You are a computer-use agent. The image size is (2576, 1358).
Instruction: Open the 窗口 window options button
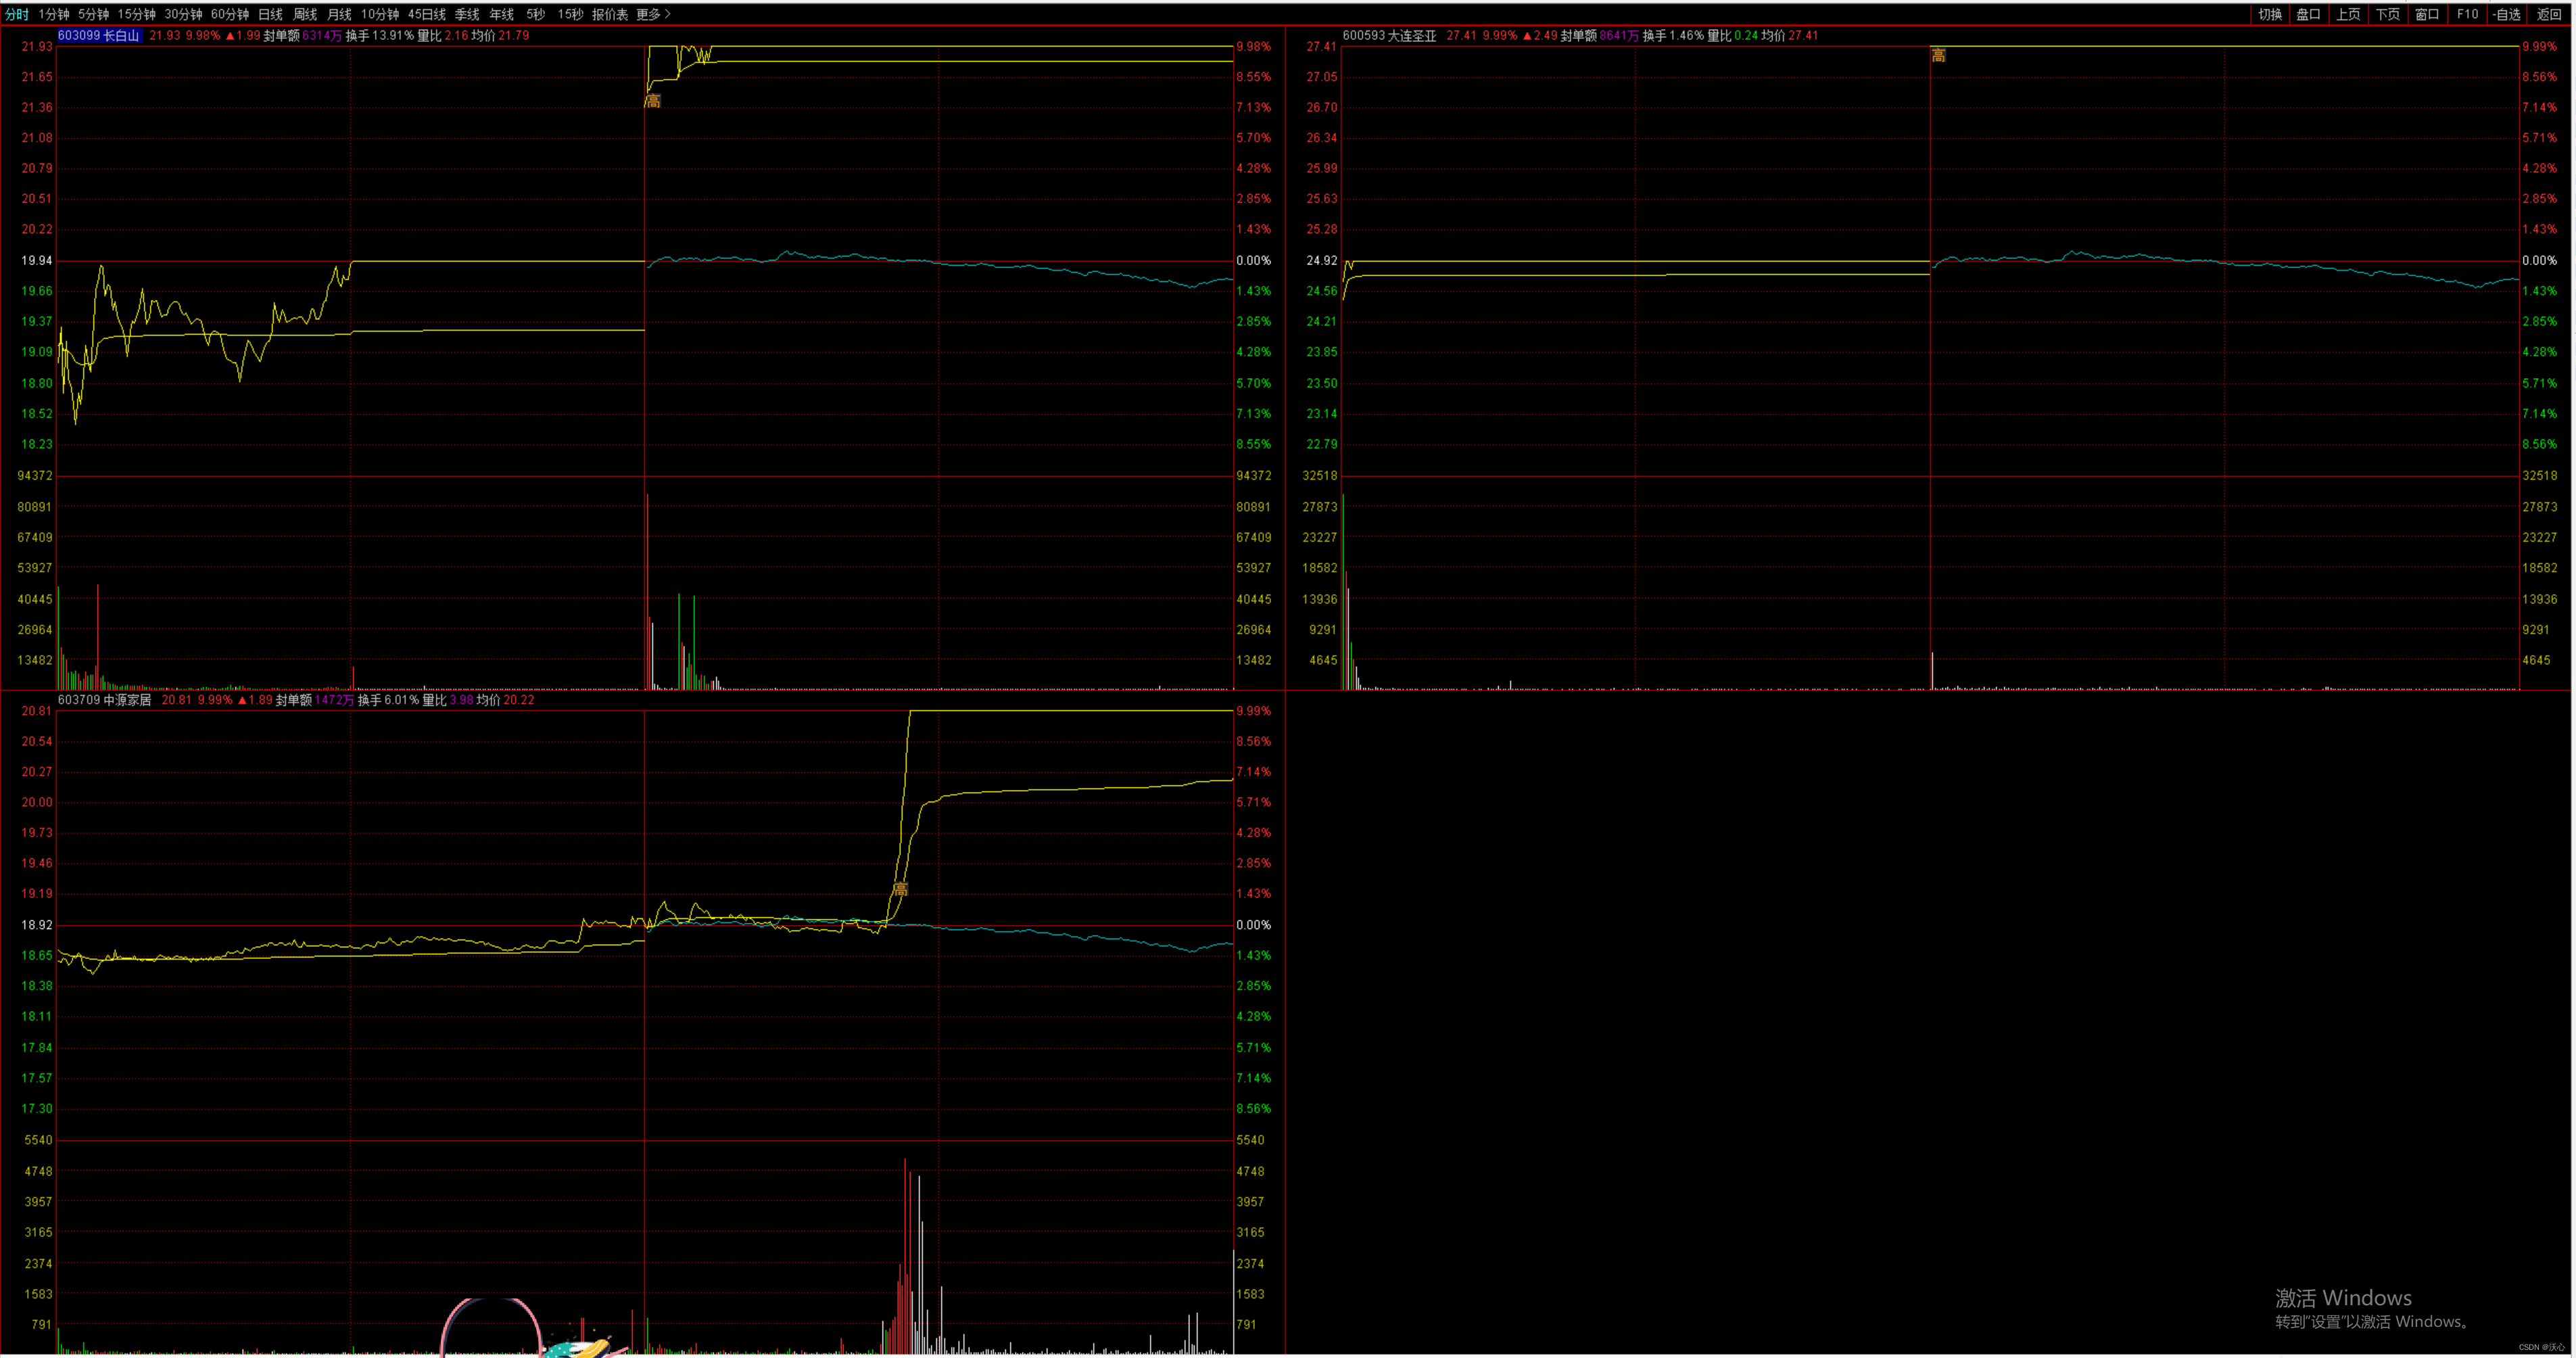pyautogui.click(x=2427, y=14)
